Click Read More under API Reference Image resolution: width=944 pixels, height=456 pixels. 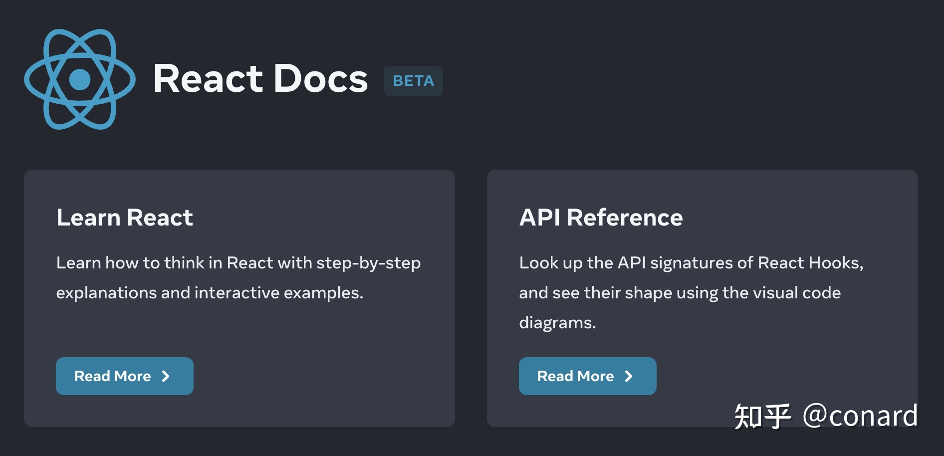(588, 376)
